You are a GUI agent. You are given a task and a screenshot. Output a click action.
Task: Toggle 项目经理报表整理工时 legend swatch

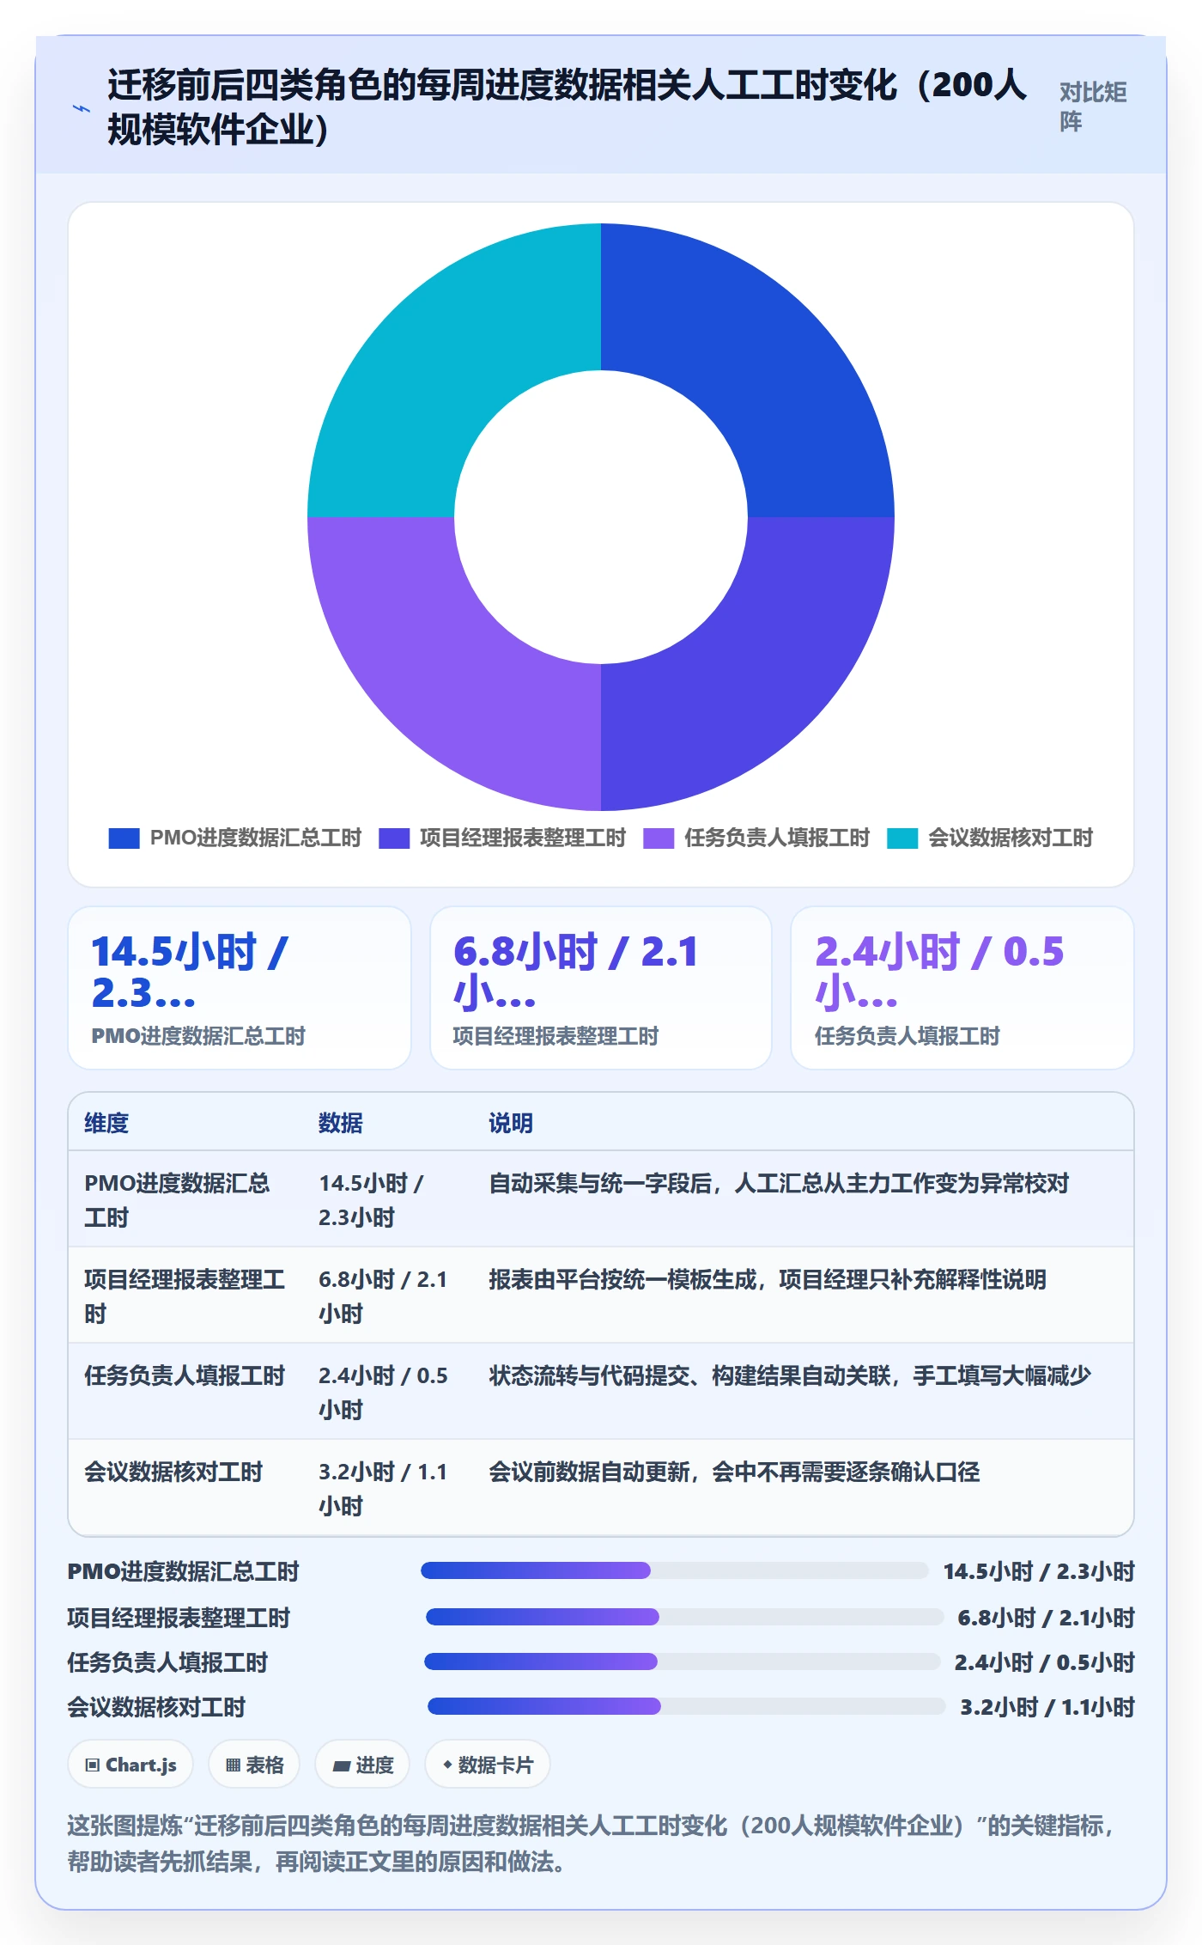(x=394, y=838)
